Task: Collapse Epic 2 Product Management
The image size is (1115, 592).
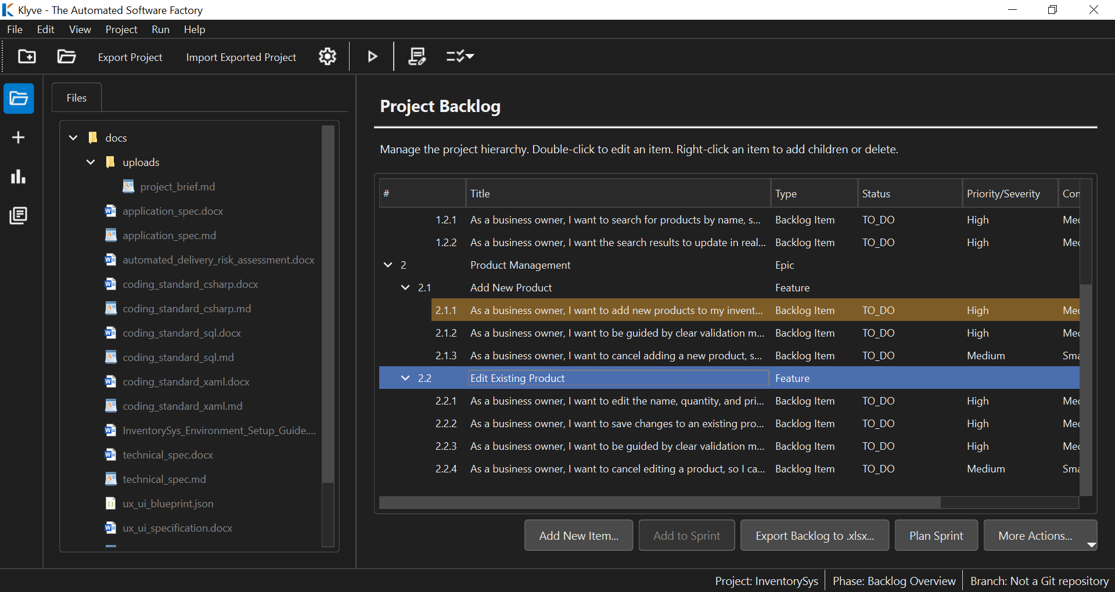Action: coord(388,265)
